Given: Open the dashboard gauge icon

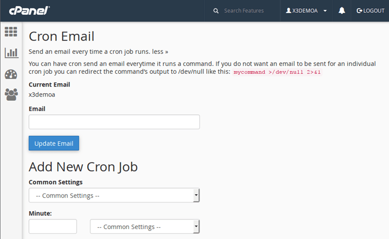Looking at the screenshot, I should point(11,74).
